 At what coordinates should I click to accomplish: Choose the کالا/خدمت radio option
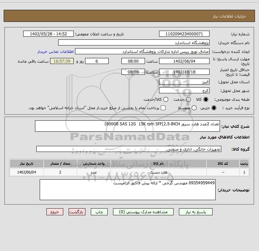click(x=166, y=99)
